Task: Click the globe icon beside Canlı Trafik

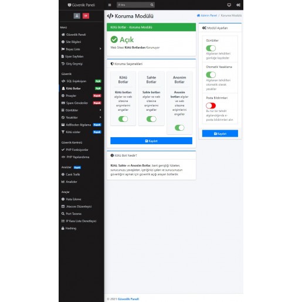Action: (x=63, y=174)
